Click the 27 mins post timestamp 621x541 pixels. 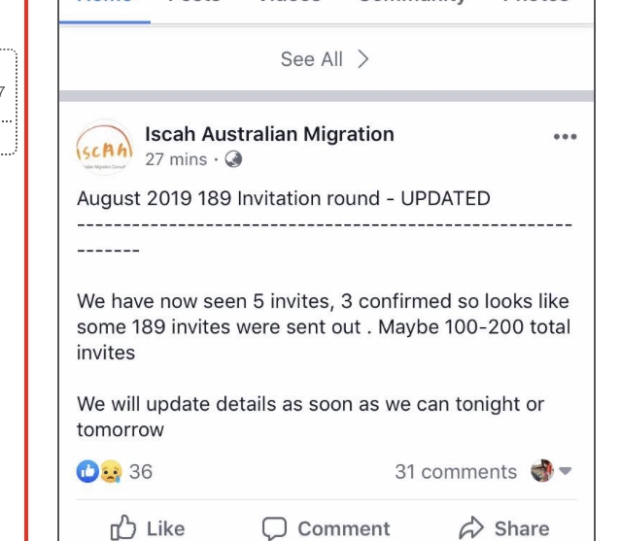click(175, 159)
